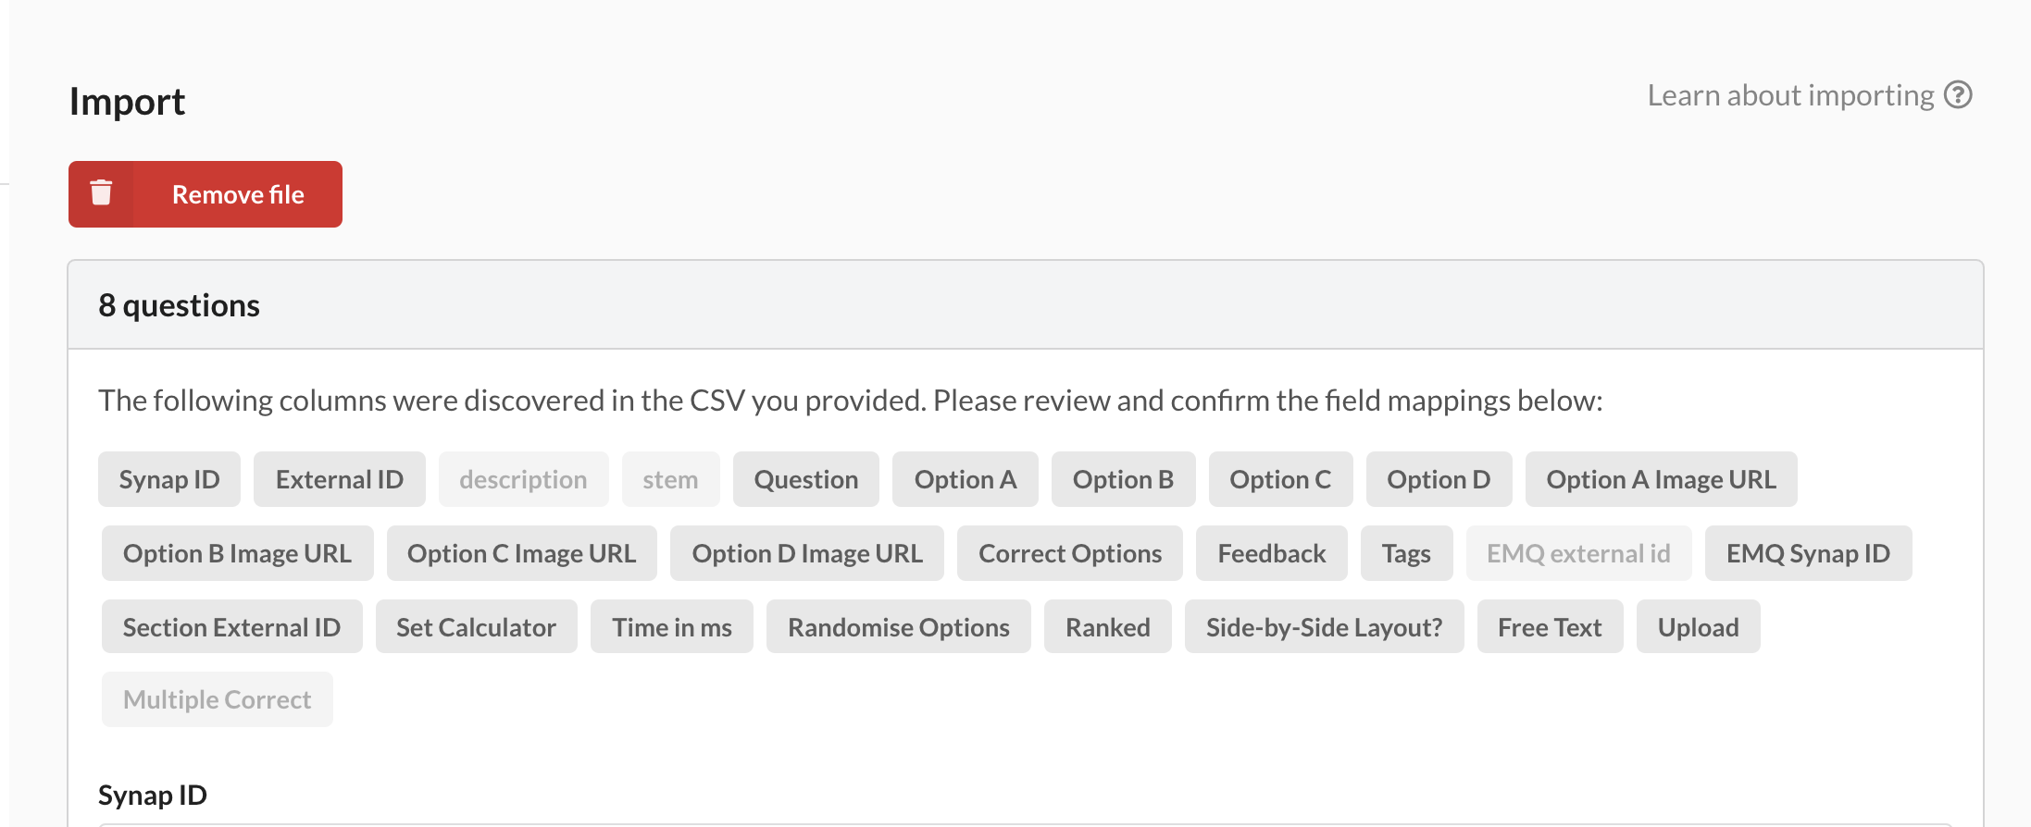This screenshot has width=2031, height=827.
Task: Click the trash icon on Remove file
Action: tap(101, 193)
